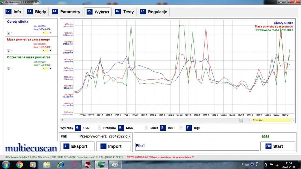Viewport: 301px width, 169px height.
Task: Click the G key icon beside Wykresy
Action: 78,128
